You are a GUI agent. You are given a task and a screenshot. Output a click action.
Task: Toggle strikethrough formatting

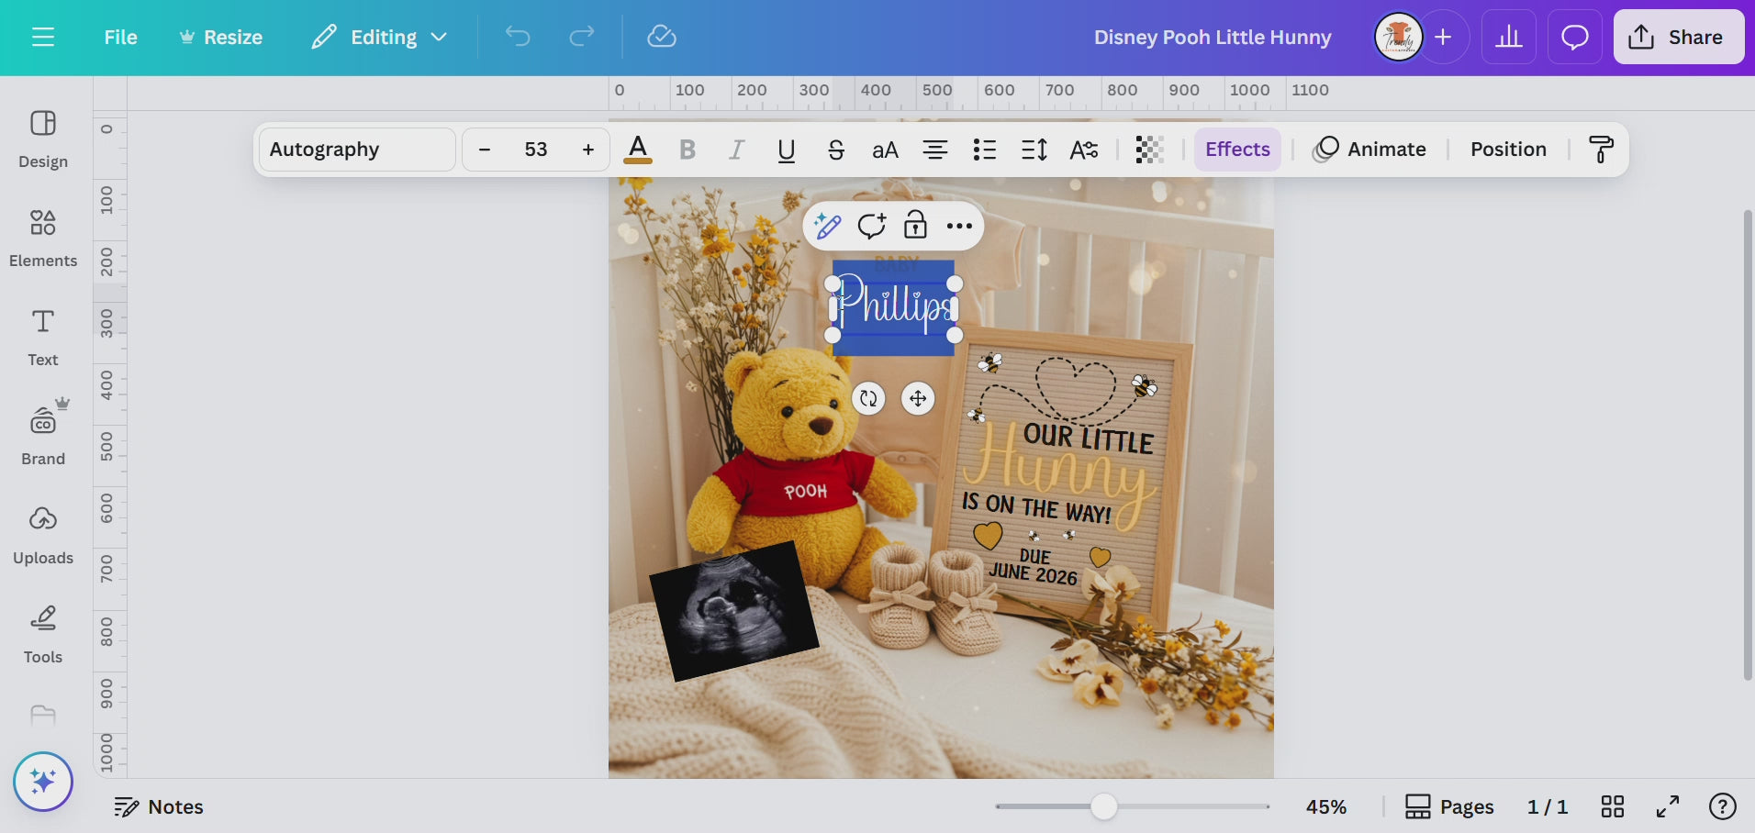[835, 150]
